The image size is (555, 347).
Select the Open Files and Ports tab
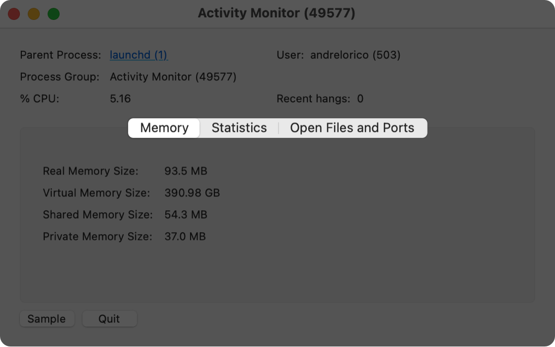[352, 128]
